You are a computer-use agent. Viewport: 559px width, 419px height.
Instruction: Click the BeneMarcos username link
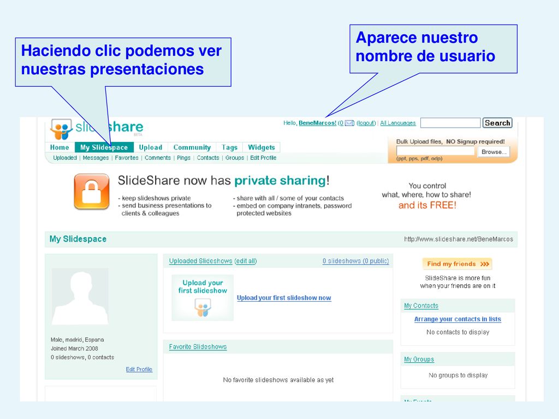pos(317,123)
